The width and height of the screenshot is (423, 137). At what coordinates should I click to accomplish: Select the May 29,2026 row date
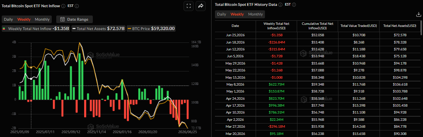(x=235, y=63)
